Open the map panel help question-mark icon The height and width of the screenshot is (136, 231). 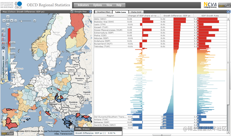90,12
